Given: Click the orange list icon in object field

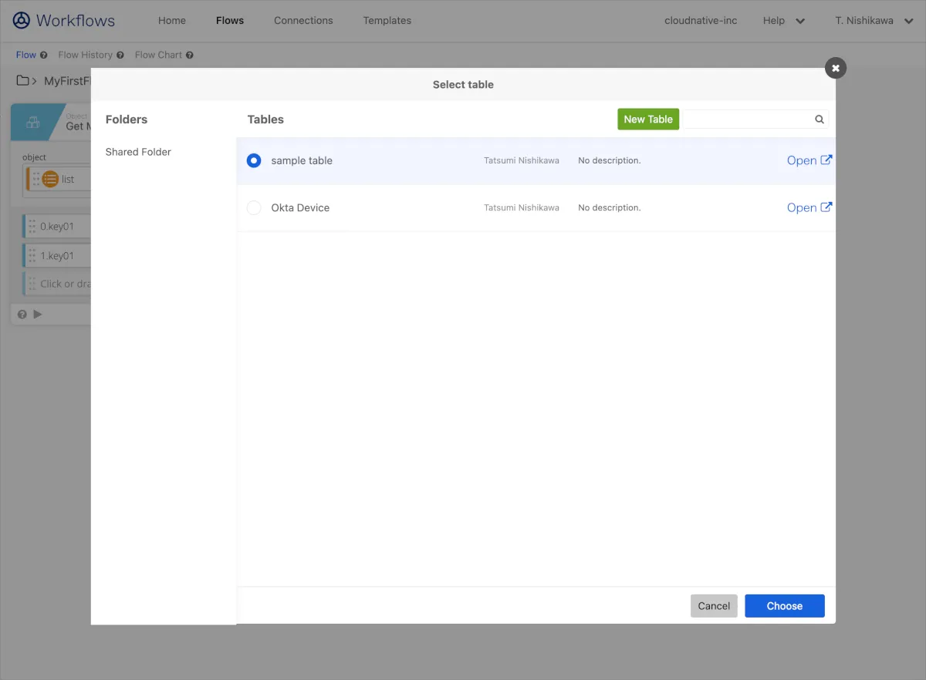Looking at the screenshot, I should (50, 179).
